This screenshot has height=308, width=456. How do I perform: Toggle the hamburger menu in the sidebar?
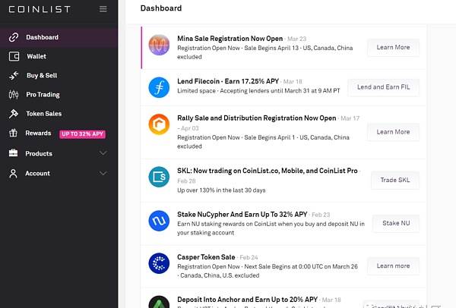(103, 9)
